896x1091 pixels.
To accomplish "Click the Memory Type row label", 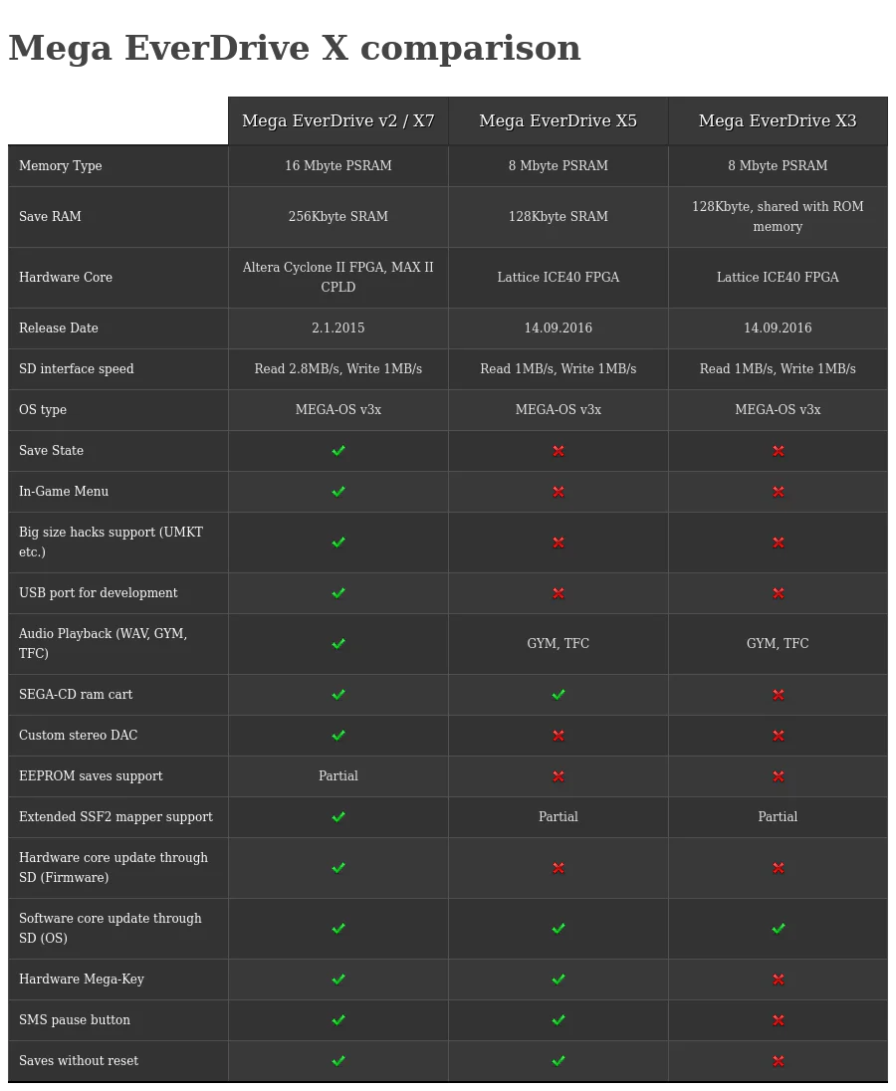I will click(x=61, y=166).
